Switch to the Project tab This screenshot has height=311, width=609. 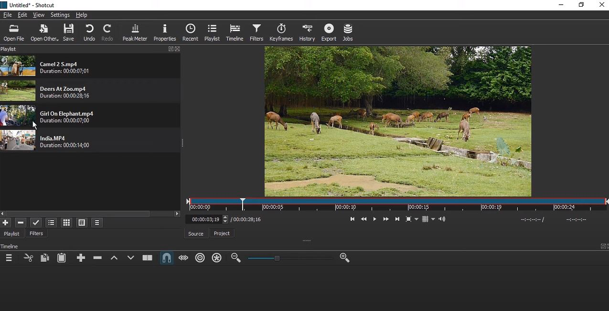(x=222, y=234)
